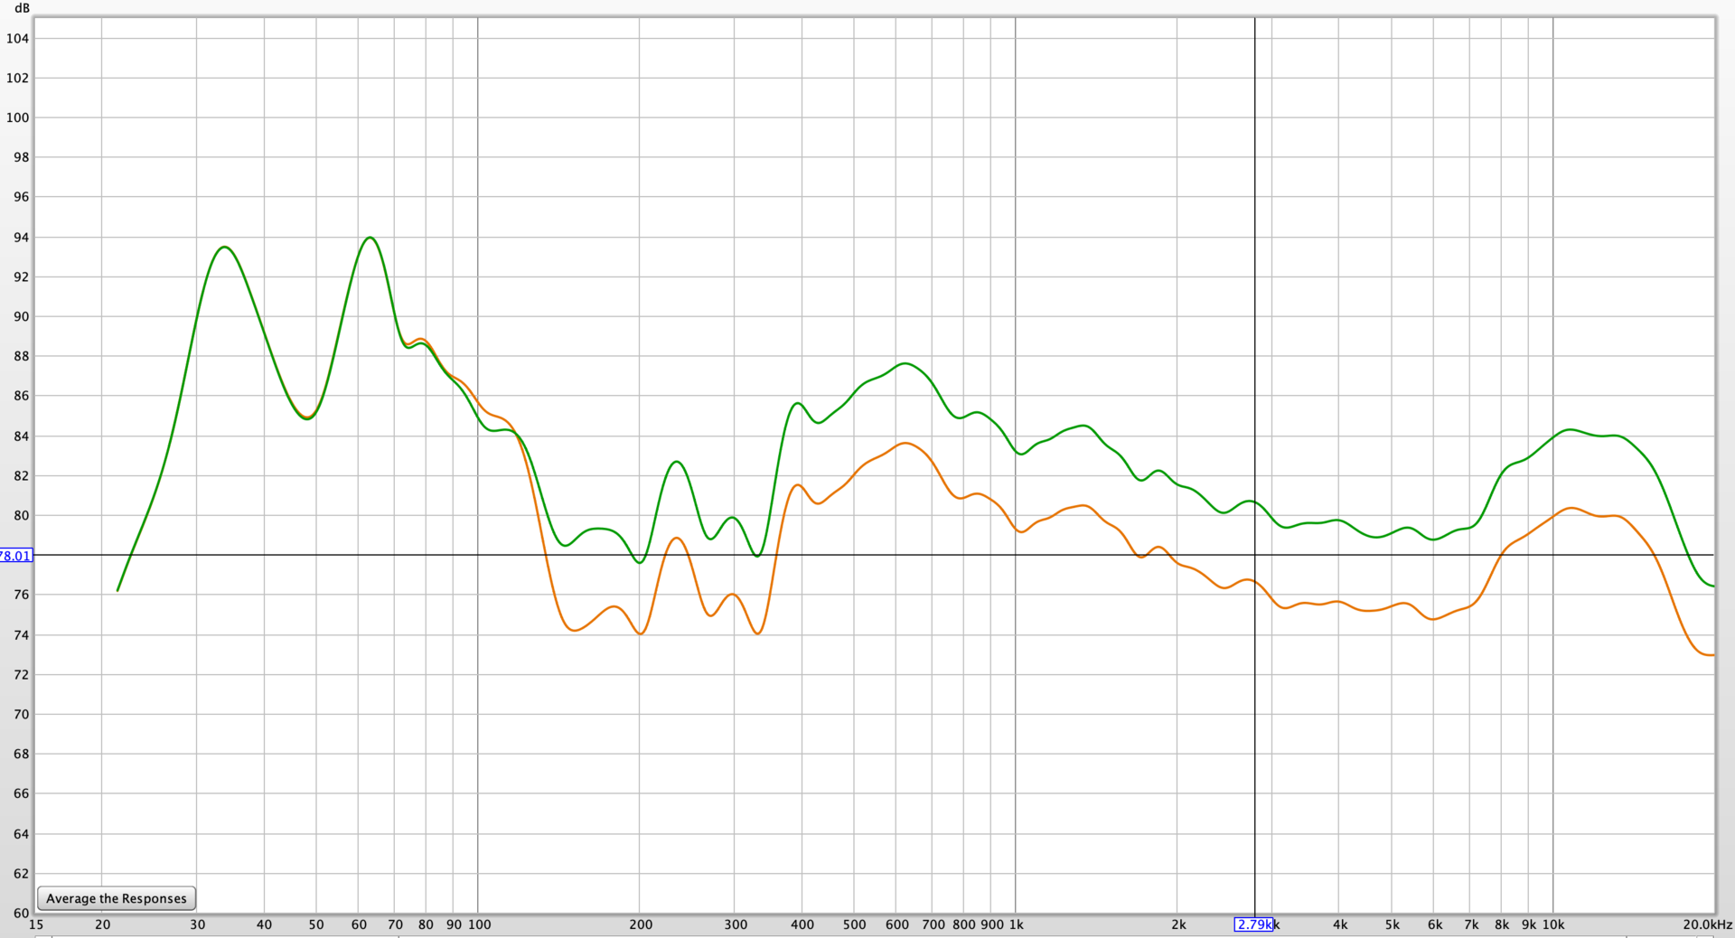Viewport: 1735px width, 938px height.
Task: Click the 500 Hz axis label
Action: tap(854, 924)
